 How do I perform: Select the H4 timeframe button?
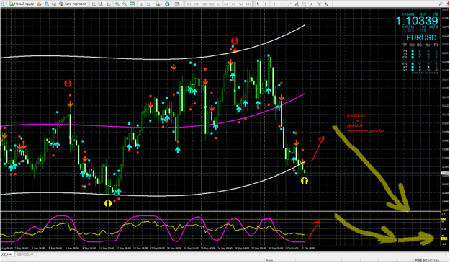226,4
